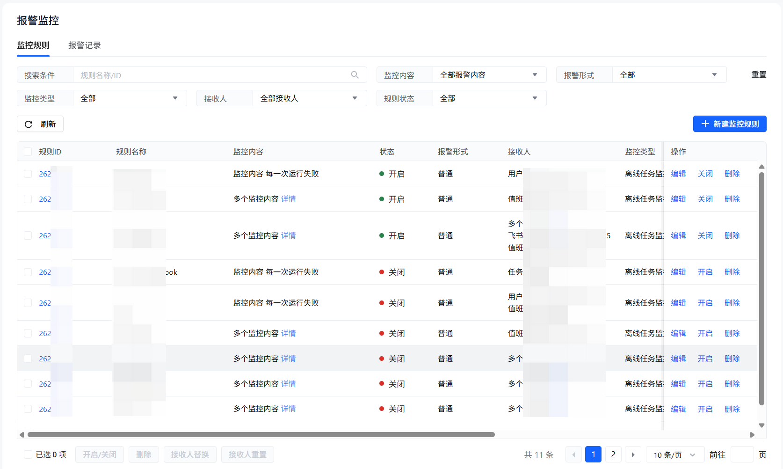This screenshot has height=469, width=783.
Task: Open the 监控类型 dropdown
Action: [130, 98]
